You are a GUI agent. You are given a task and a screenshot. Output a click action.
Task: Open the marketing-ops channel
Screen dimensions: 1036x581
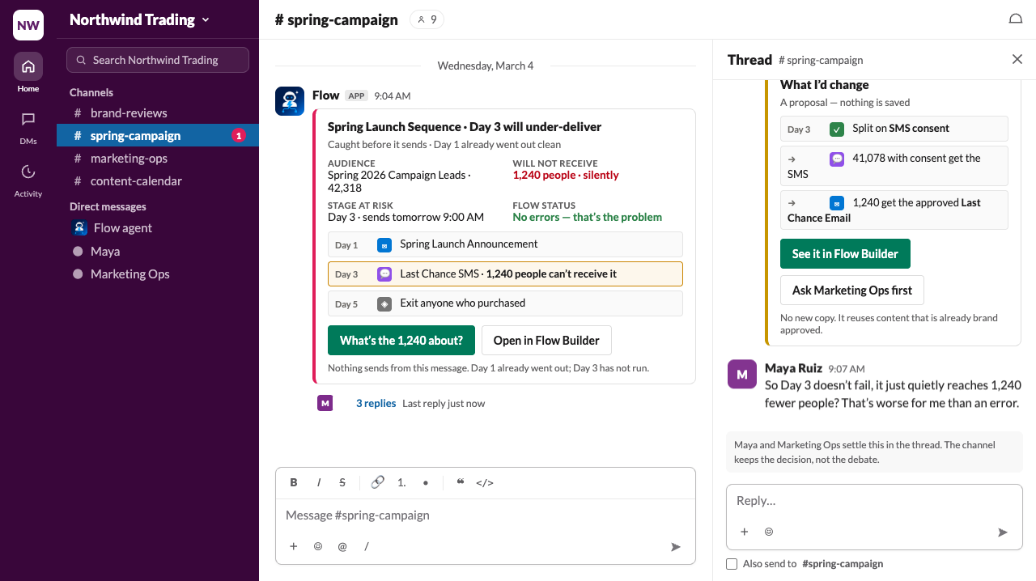tap(158, 159)
